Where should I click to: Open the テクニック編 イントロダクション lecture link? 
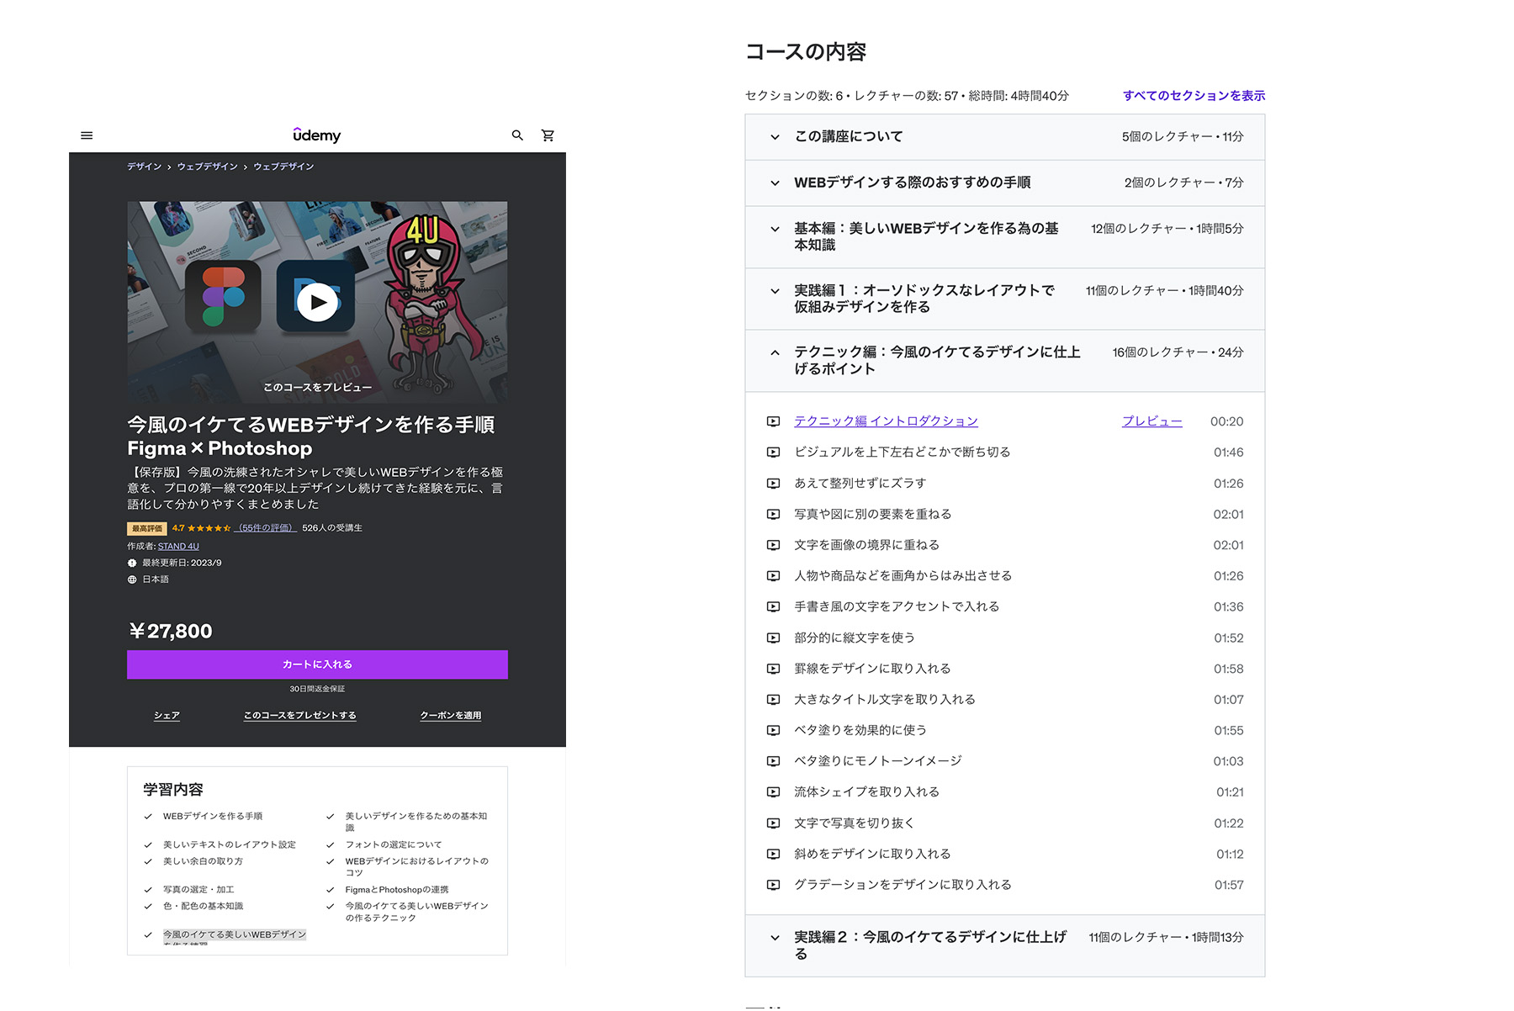pyautogui.click(x=886, y=421)
